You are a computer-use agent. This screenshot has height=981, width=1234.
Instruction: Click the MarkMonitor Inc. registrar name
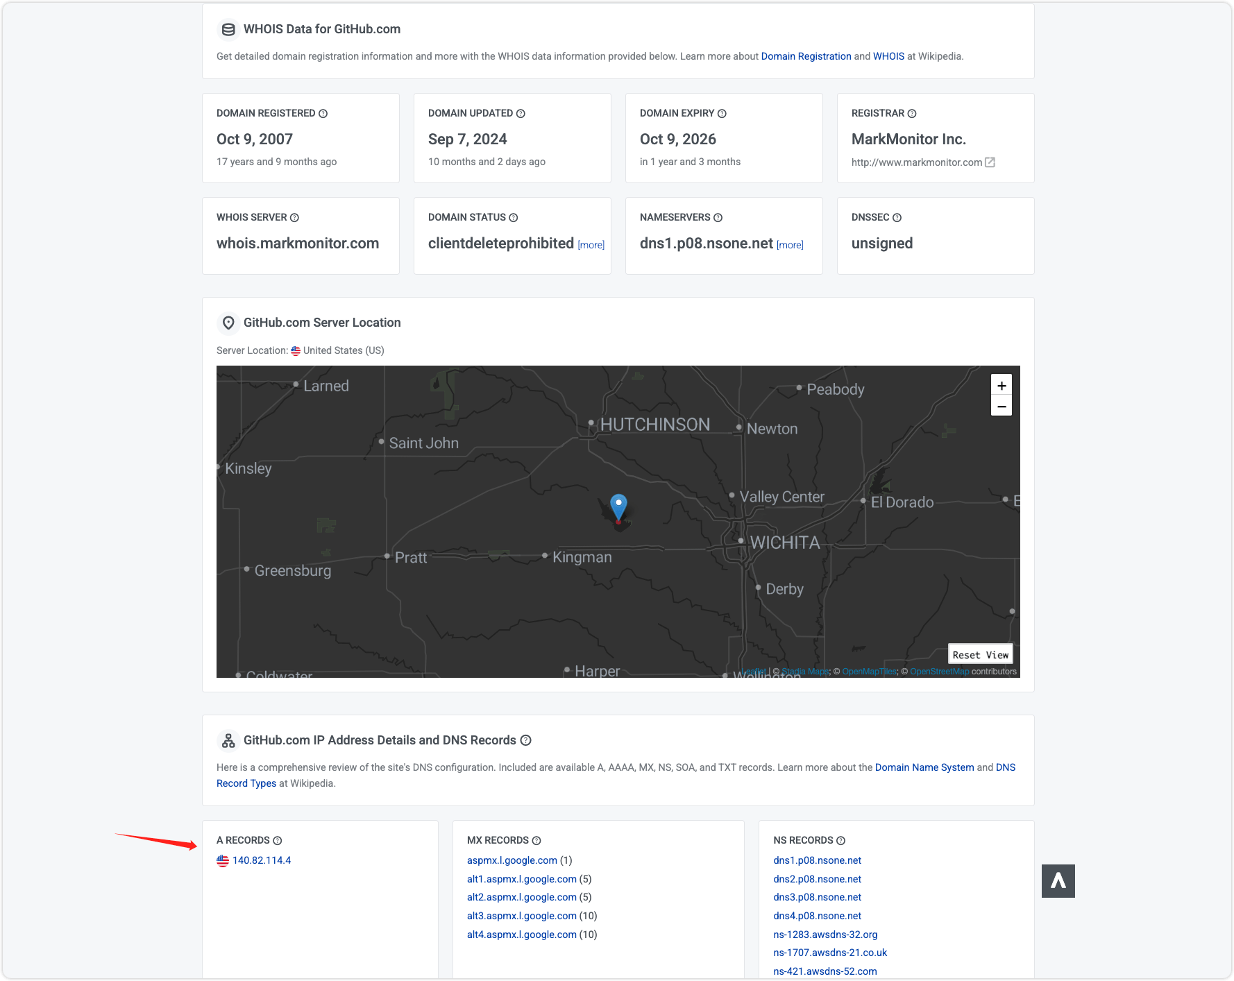pos(908,139)
